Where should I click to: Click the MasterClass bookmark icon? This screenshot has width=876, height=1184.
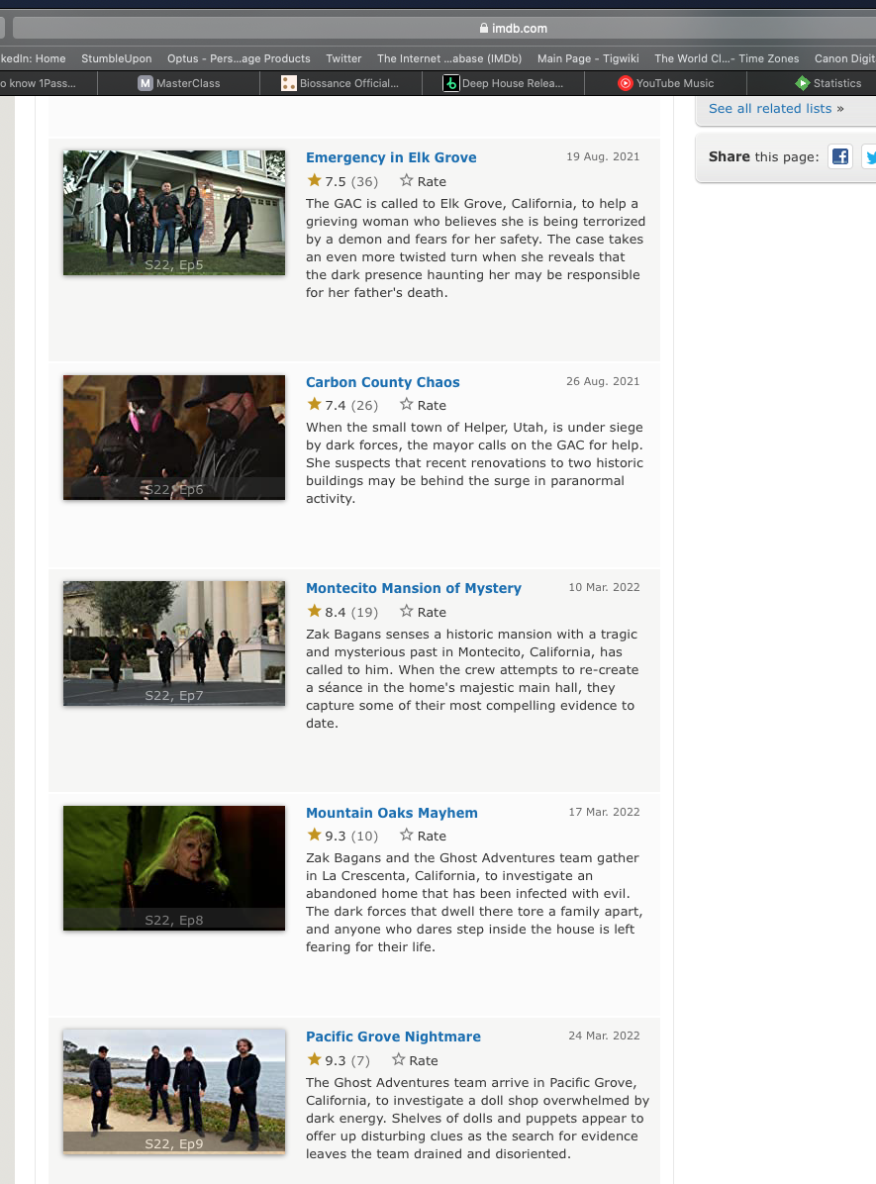coord(145,83)
